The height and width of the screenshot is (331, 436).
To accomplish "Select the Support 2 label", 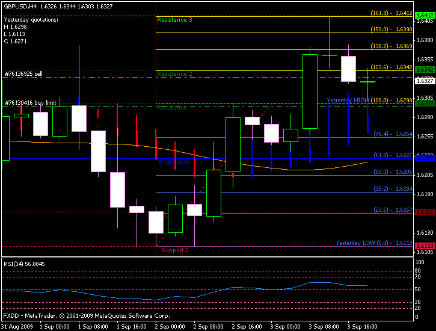I will pos(175,250).
